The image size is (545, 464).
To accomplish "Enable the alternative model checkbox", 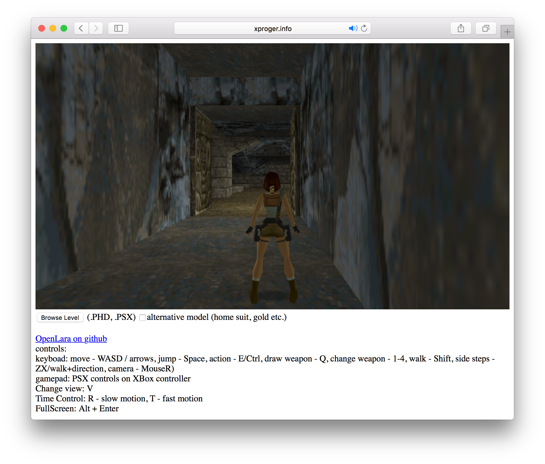I will coord(143,318).
